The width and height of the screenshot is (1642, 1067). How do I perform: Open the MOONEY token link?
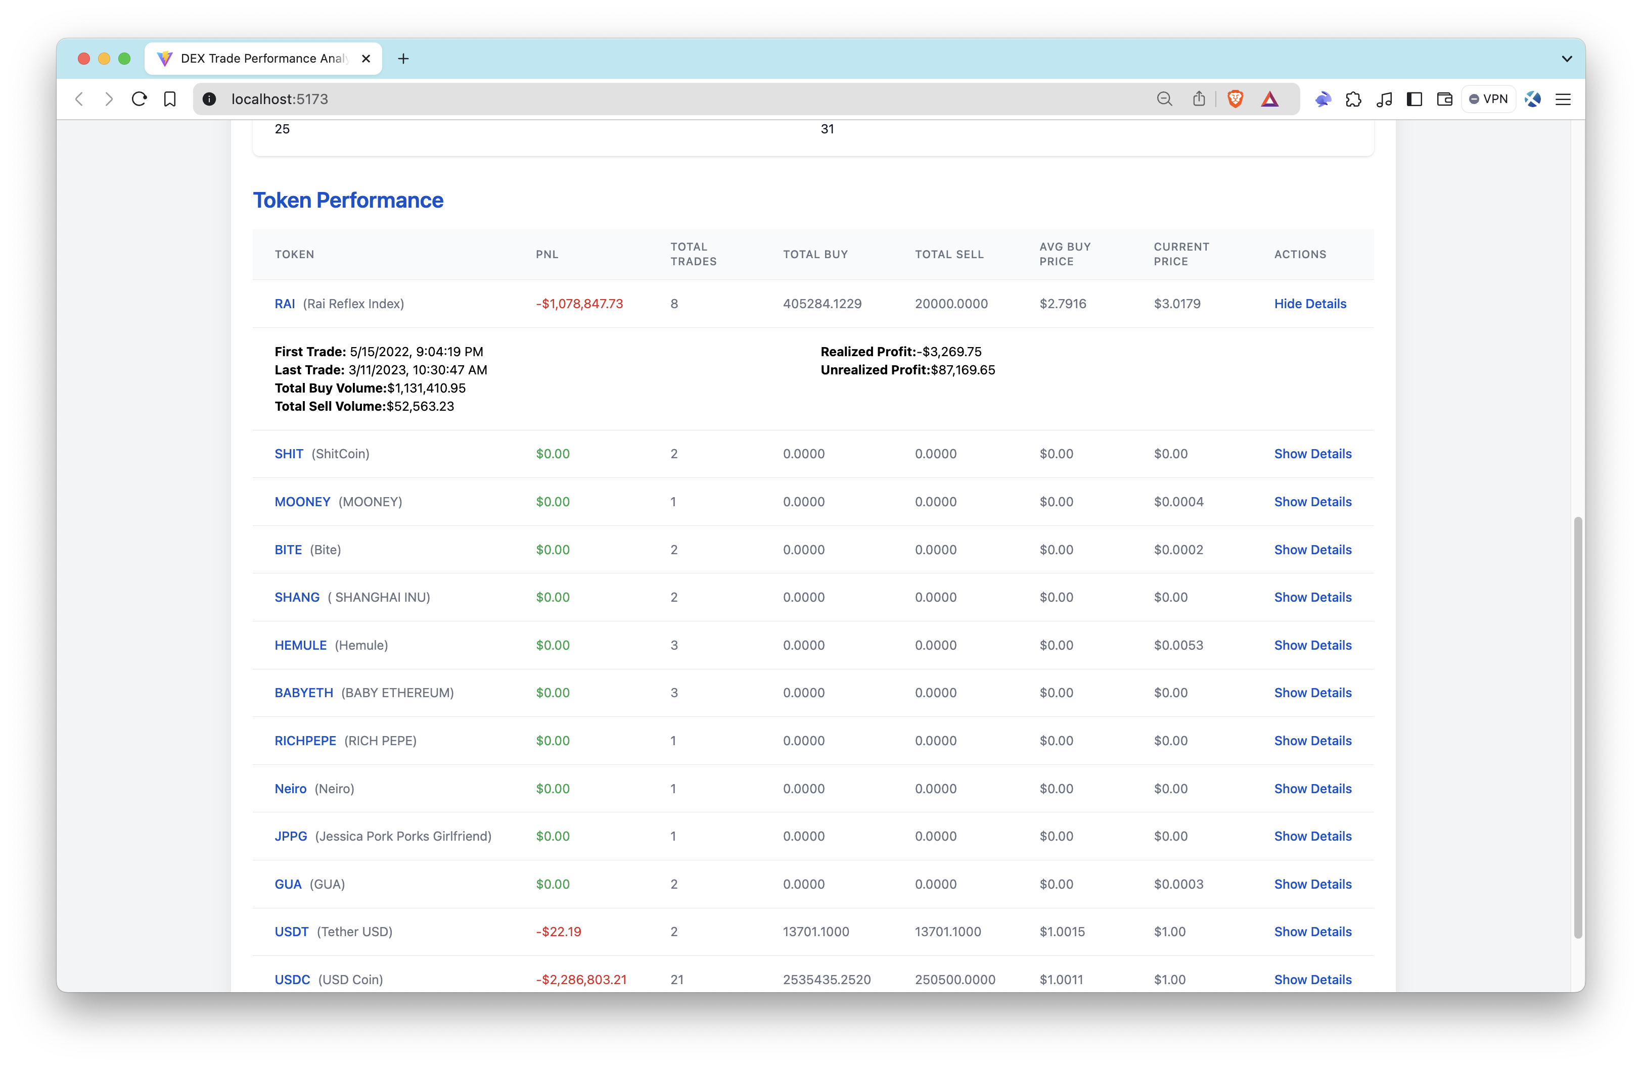click(x=302, y=502)
